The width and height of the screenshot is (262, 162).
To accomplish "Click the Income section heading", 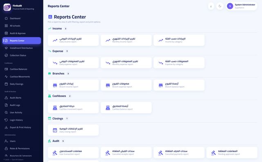I will pyautogui.click(x=57, y=29).
